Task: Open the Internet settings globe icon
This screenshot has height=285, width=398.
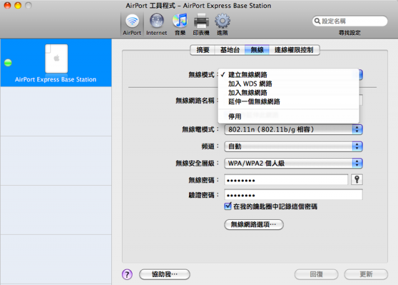Action: coord(157,24)
